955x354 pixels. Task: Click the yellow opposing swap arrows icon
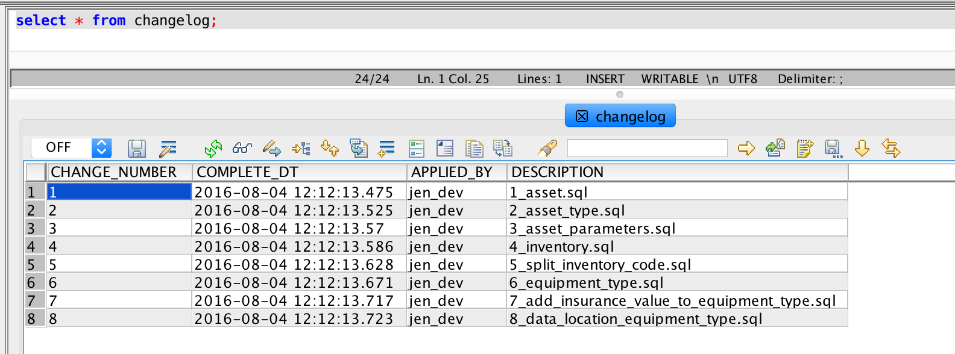890,148
